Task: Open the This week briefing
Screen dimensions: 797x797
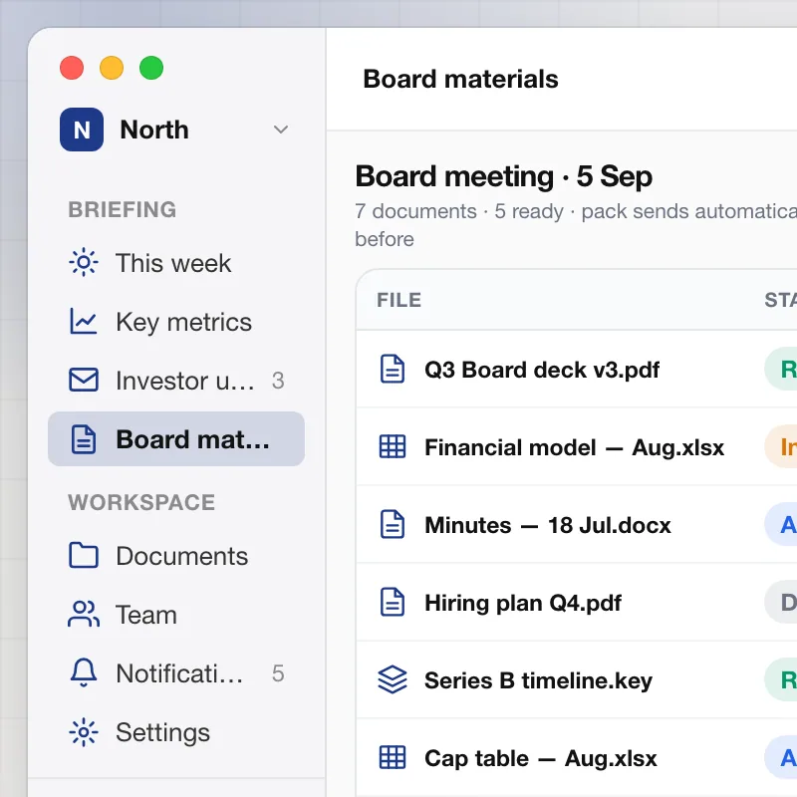Action: pos(176,263)
